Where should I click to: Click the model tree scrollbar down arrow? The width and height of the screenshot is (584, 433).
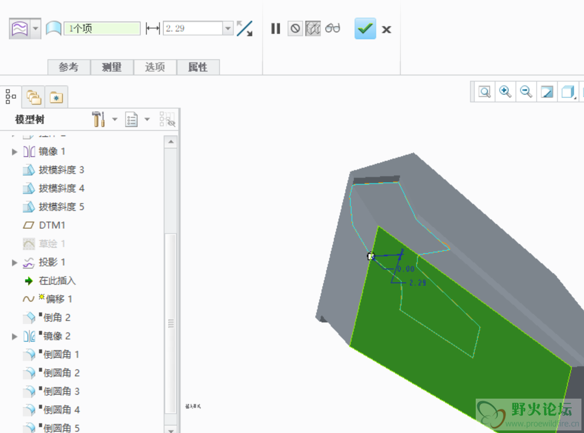click(x=170, y=429)
